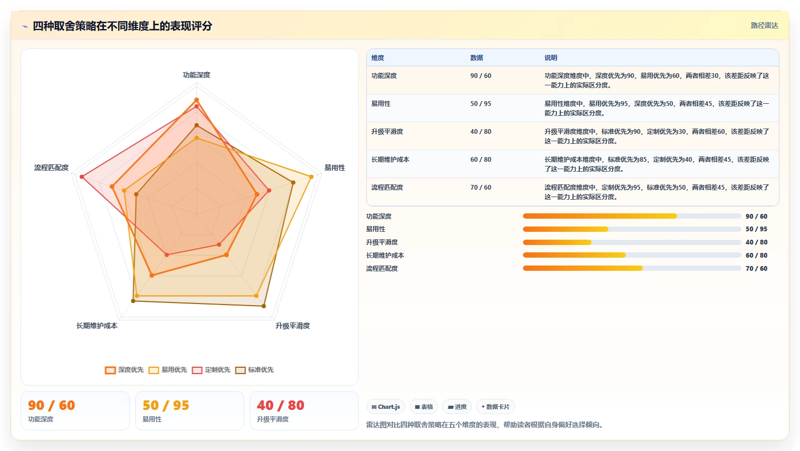Click 标准优先 data point on 长期维护成本 axis
800x451 pixels.
[x=133, y=301]
